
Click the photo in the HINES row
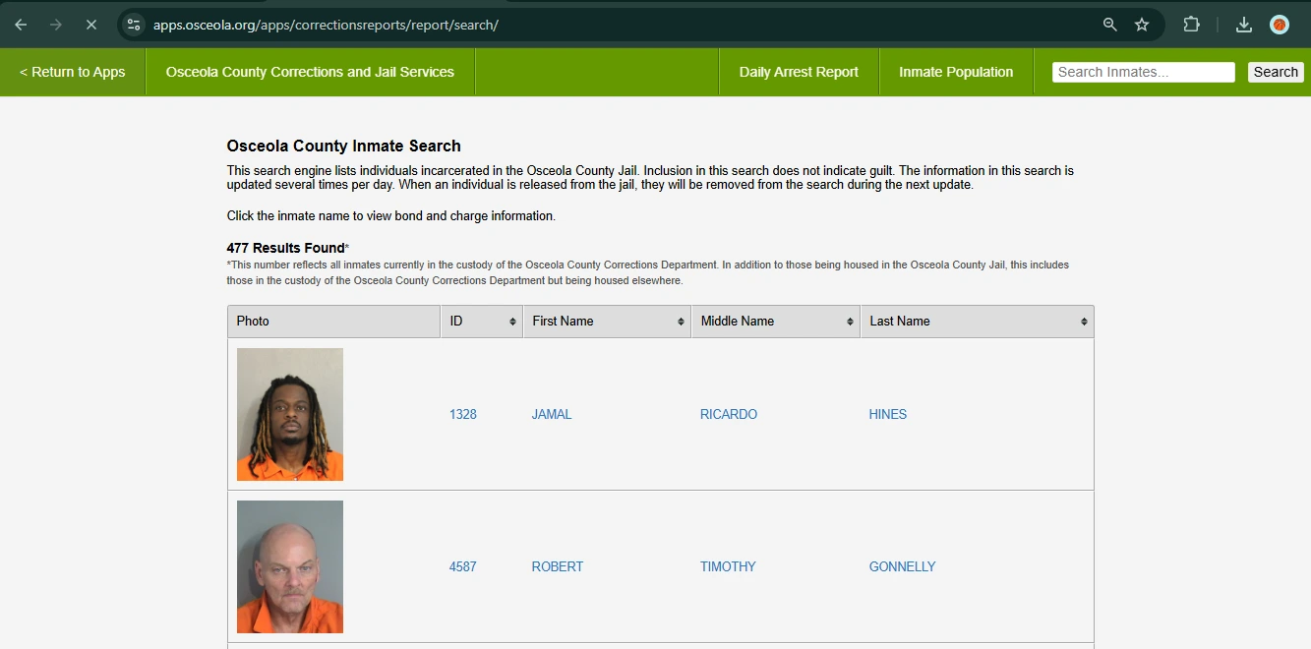tap(290, 414)
